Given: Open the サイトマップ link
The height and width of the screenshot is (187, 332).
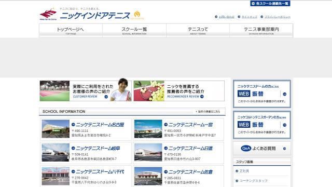Looking at the screenshot, I should (250, 17).
